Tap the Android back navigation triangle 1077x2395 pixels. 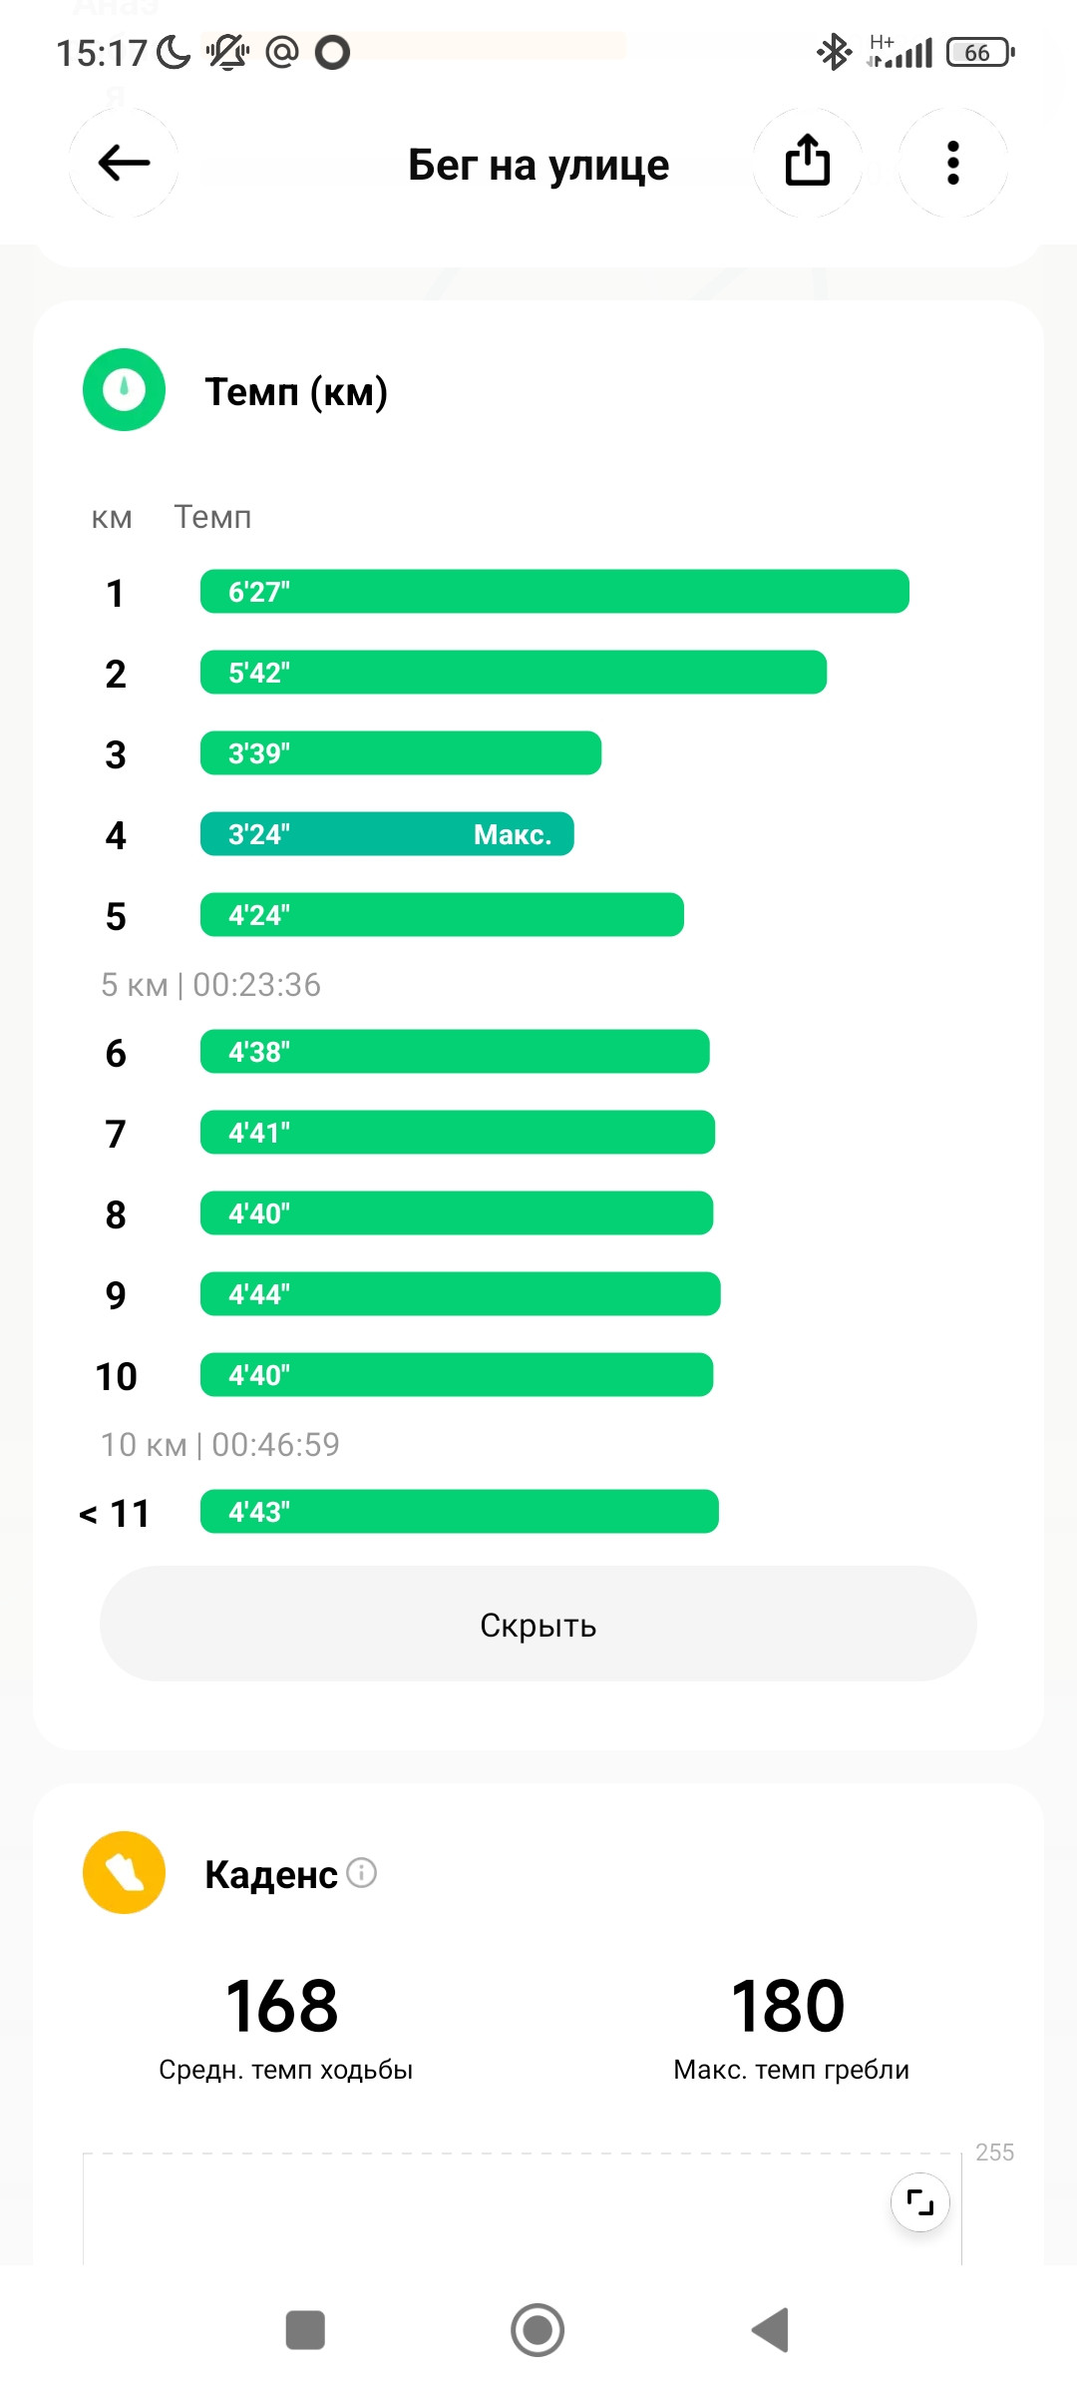pyautogui.click(x=771, y=2330)
